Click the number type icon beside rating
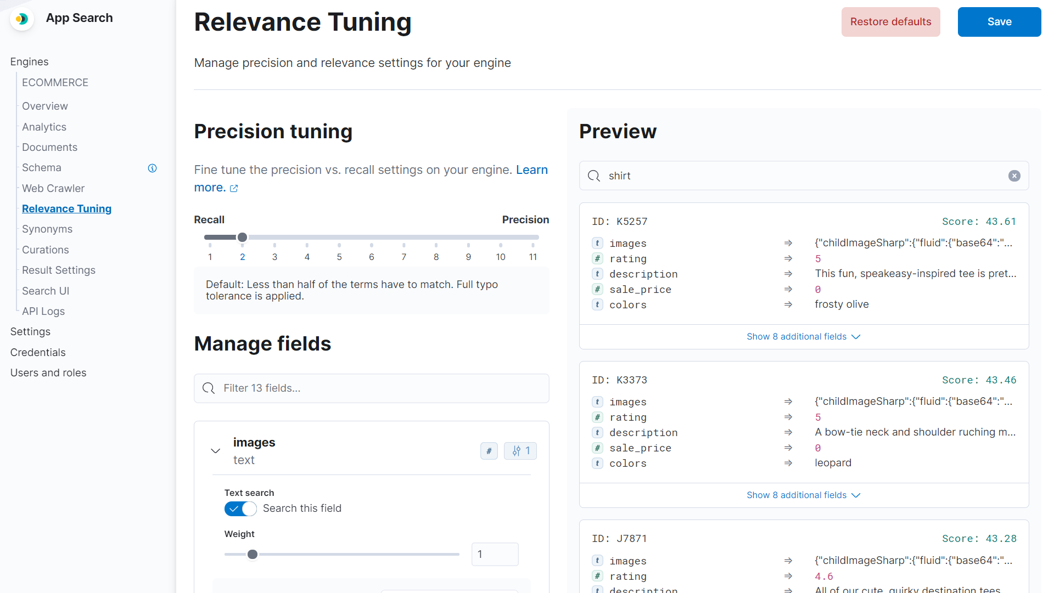Screen dimensions: 1054x593 pyautogui.click(x=597, y=258)
